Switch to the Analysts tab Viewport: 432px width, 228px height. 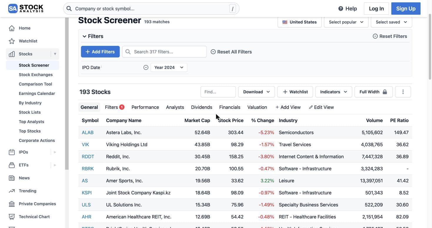point(175,107)
